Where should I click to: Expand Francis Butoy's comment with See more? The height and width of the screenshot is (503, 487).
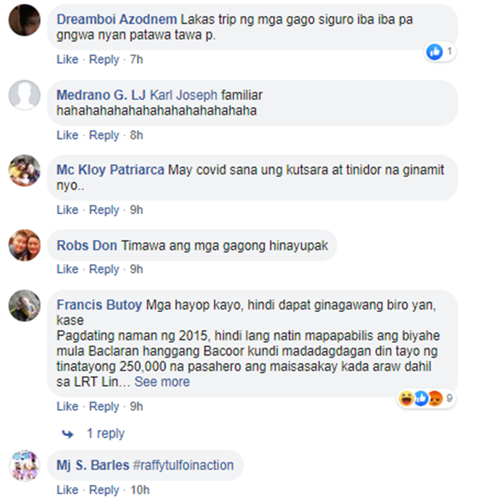[x=162, y=382]
